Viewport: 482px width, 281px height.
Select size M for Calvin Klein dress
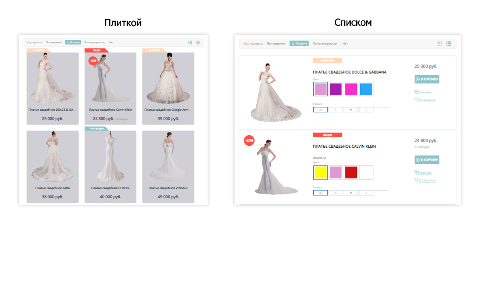[351, 193]
